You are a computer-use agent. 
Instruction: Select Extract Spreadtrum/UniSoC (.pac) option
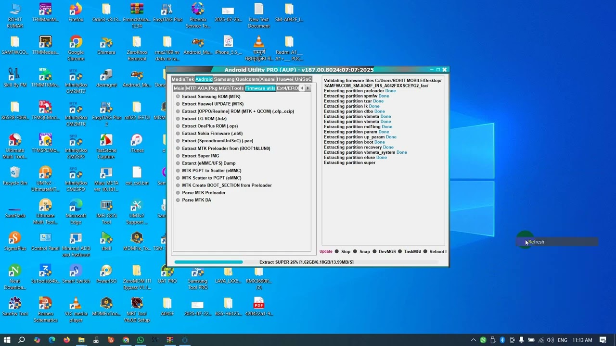click(214, 141)
